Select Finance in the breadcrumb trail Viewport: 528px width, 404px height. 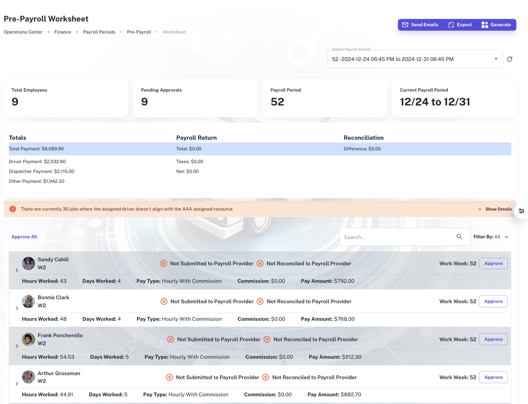[x=62, y=32]
